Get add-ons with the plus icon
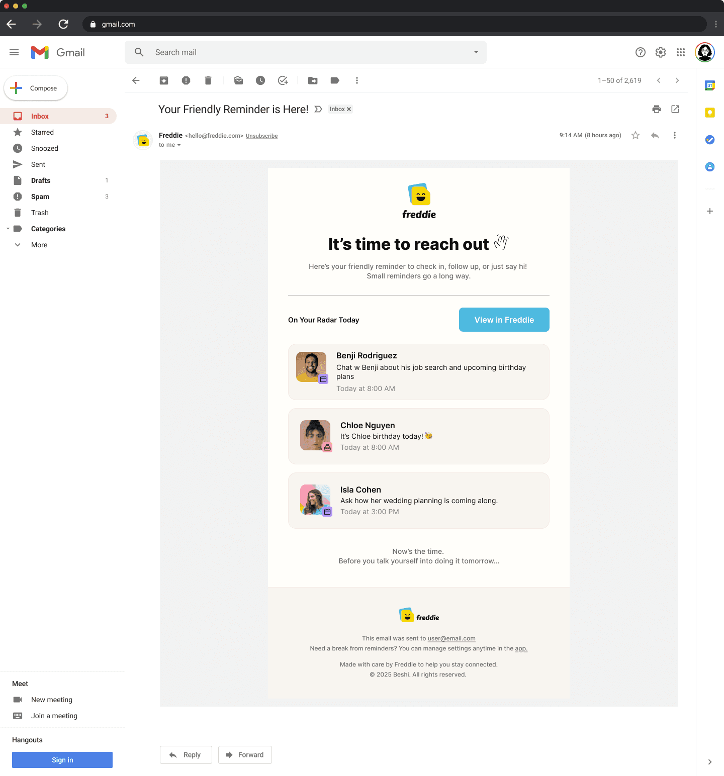 (710, 211)
